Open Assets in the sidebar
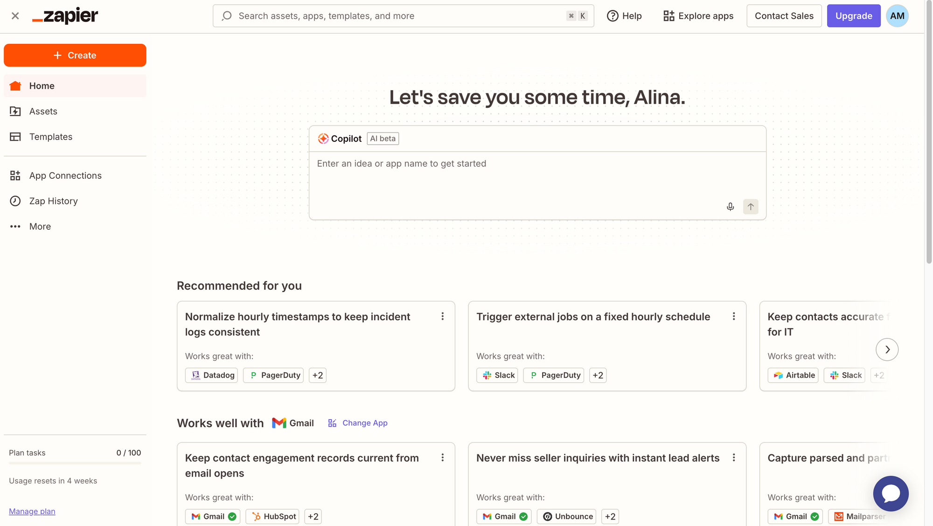This screenshot has height=526, width=933. [x=75, y=111]
